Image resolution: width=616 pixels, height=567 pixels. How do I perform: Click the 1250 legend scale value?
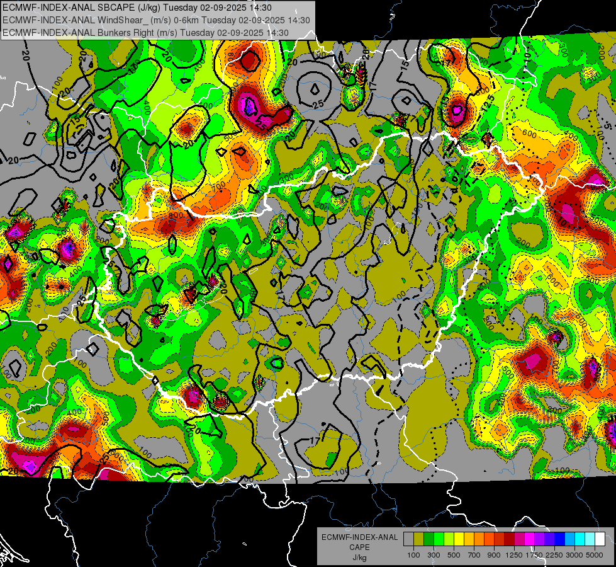coord(514,555)
